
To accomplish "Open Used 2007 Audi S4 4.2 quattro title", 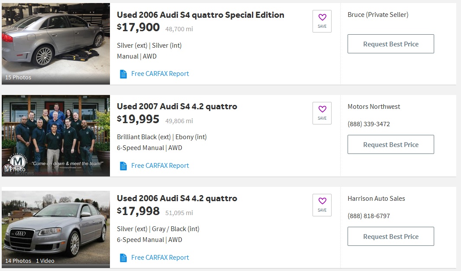I will click(x=177, y=107).
